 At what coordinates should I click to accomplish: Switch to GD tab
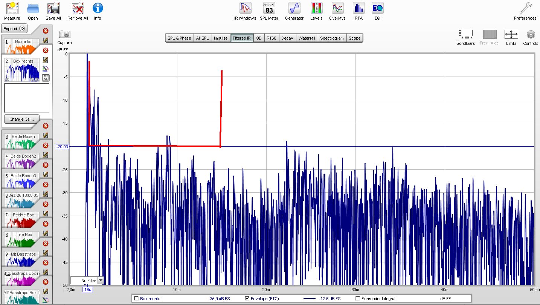[259, 38]
